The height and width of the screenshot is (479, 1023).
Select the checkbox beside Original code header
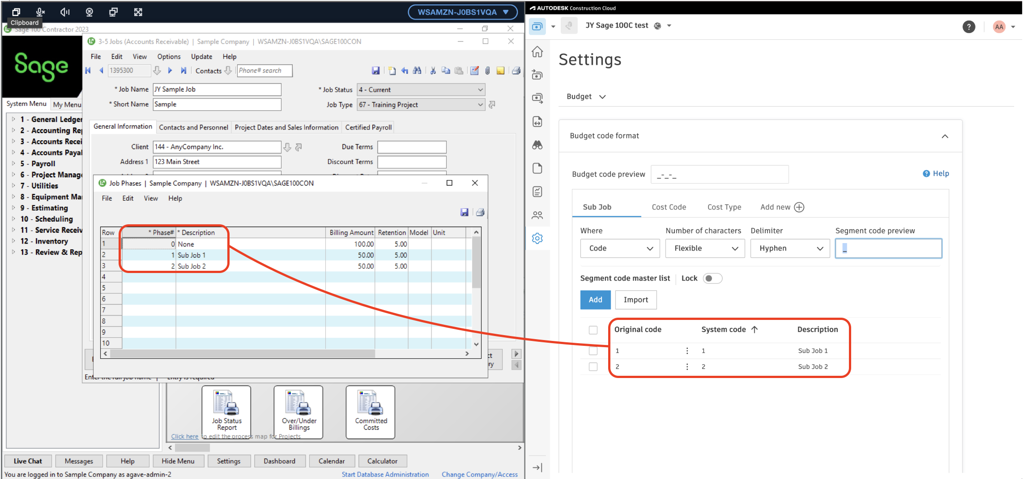593,330
